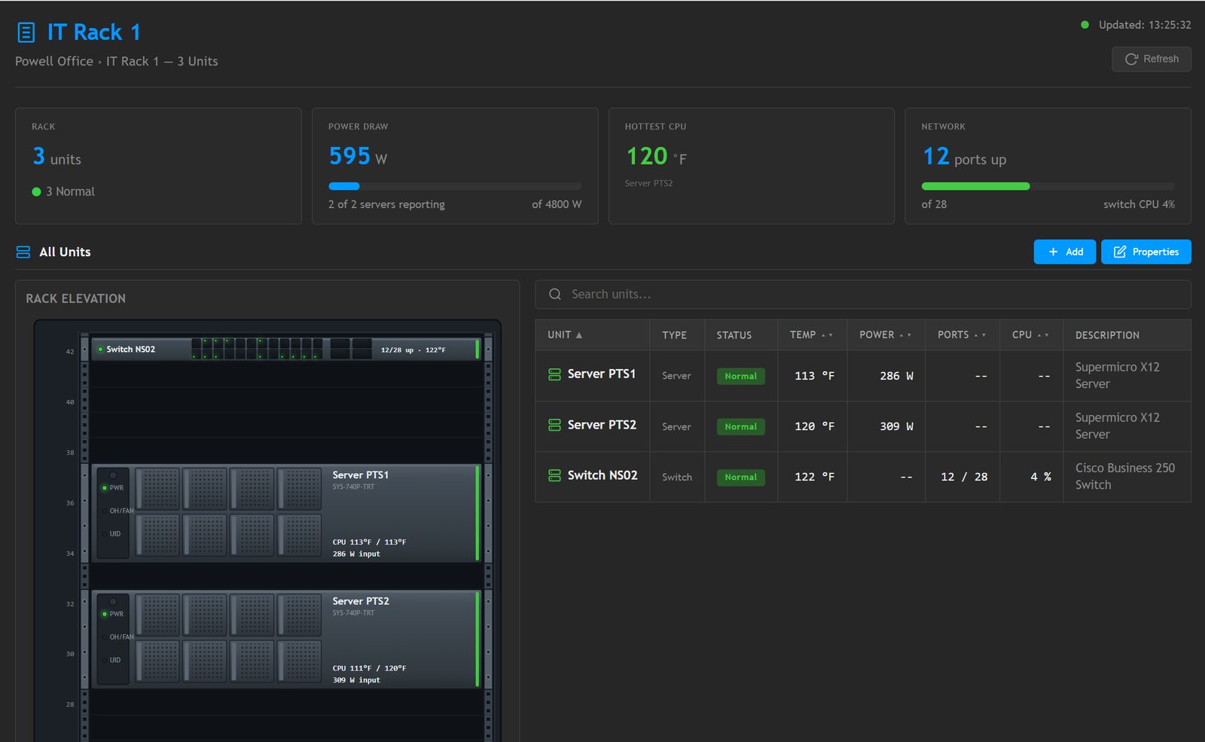Select Switch NS02 in rack elevation
Image resolution: width=1205 pixels, height=742 pixels.
point(285,349)
